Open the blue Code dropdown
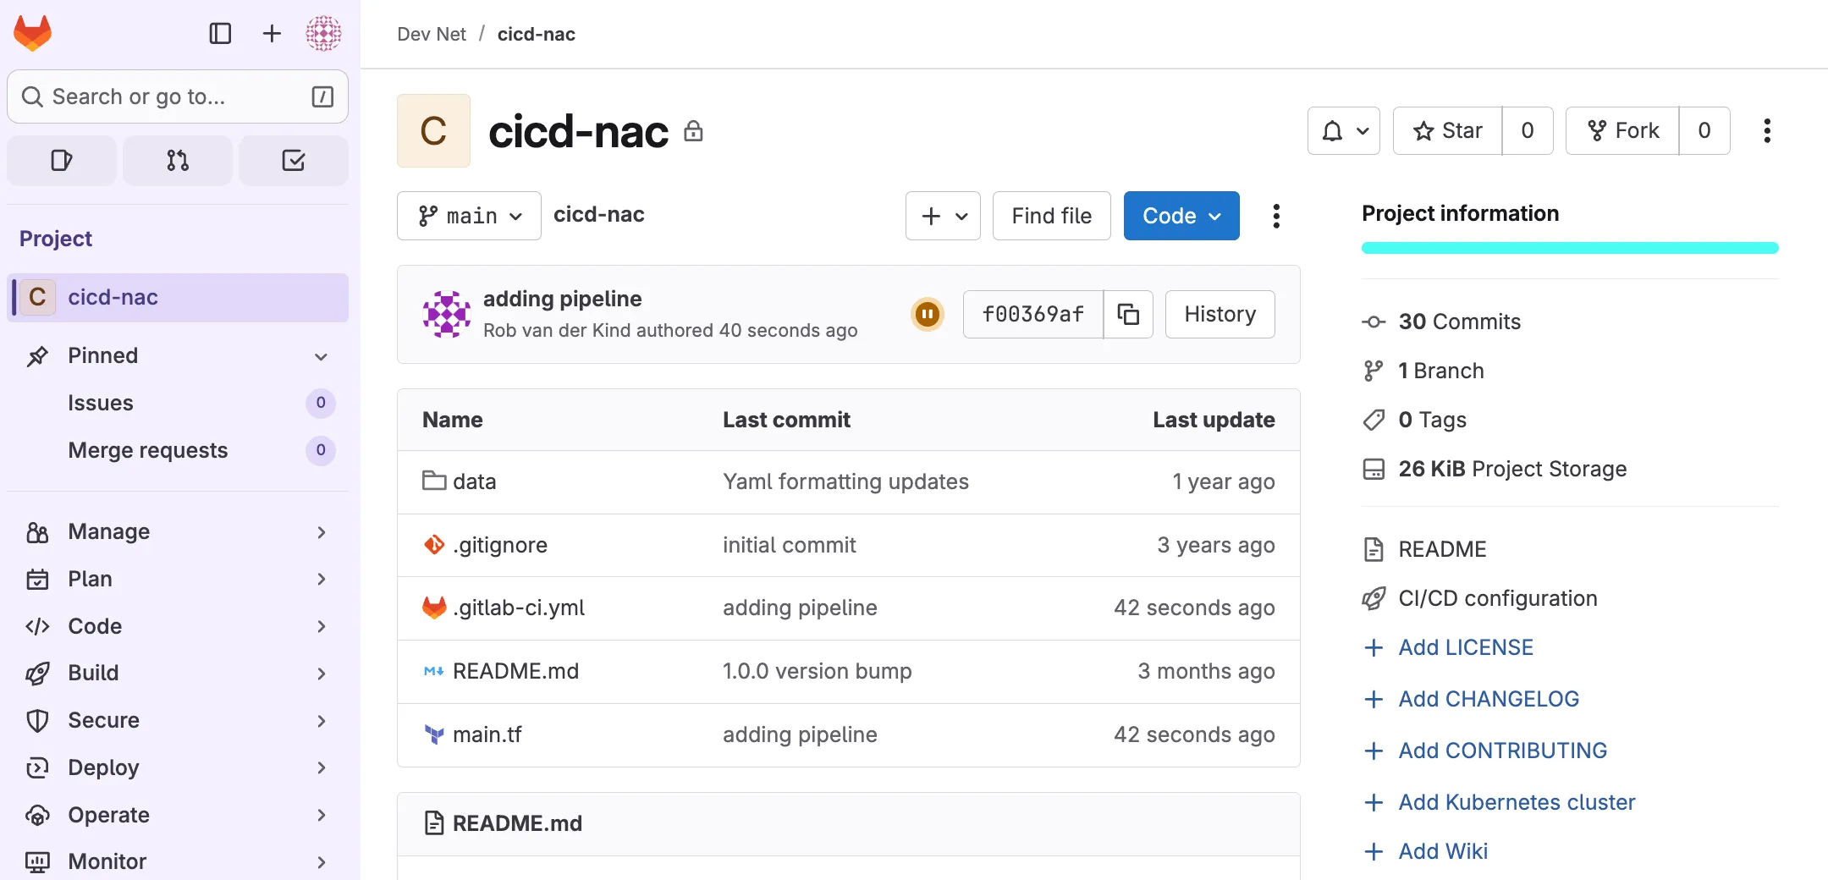Screen dimensions: 1828x880 tap(1181, 216)
